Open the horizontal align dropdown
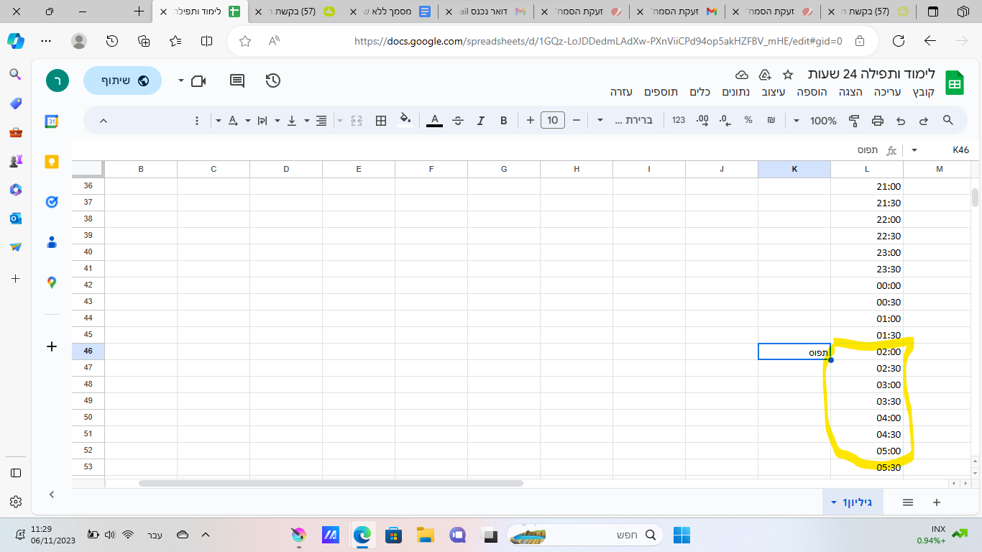 coord(316,120)
